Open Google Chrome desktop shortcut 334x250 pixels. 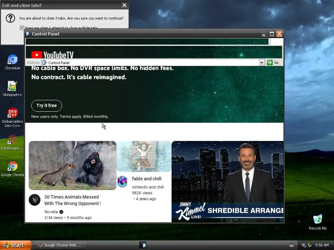coord(12,169)
